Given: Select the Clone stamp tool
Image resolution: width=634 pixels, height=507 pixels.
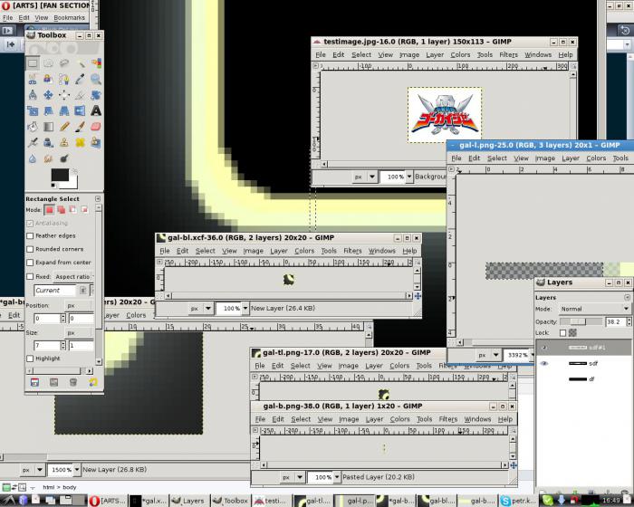Looking at the screenshot, I should coord(64,142).
